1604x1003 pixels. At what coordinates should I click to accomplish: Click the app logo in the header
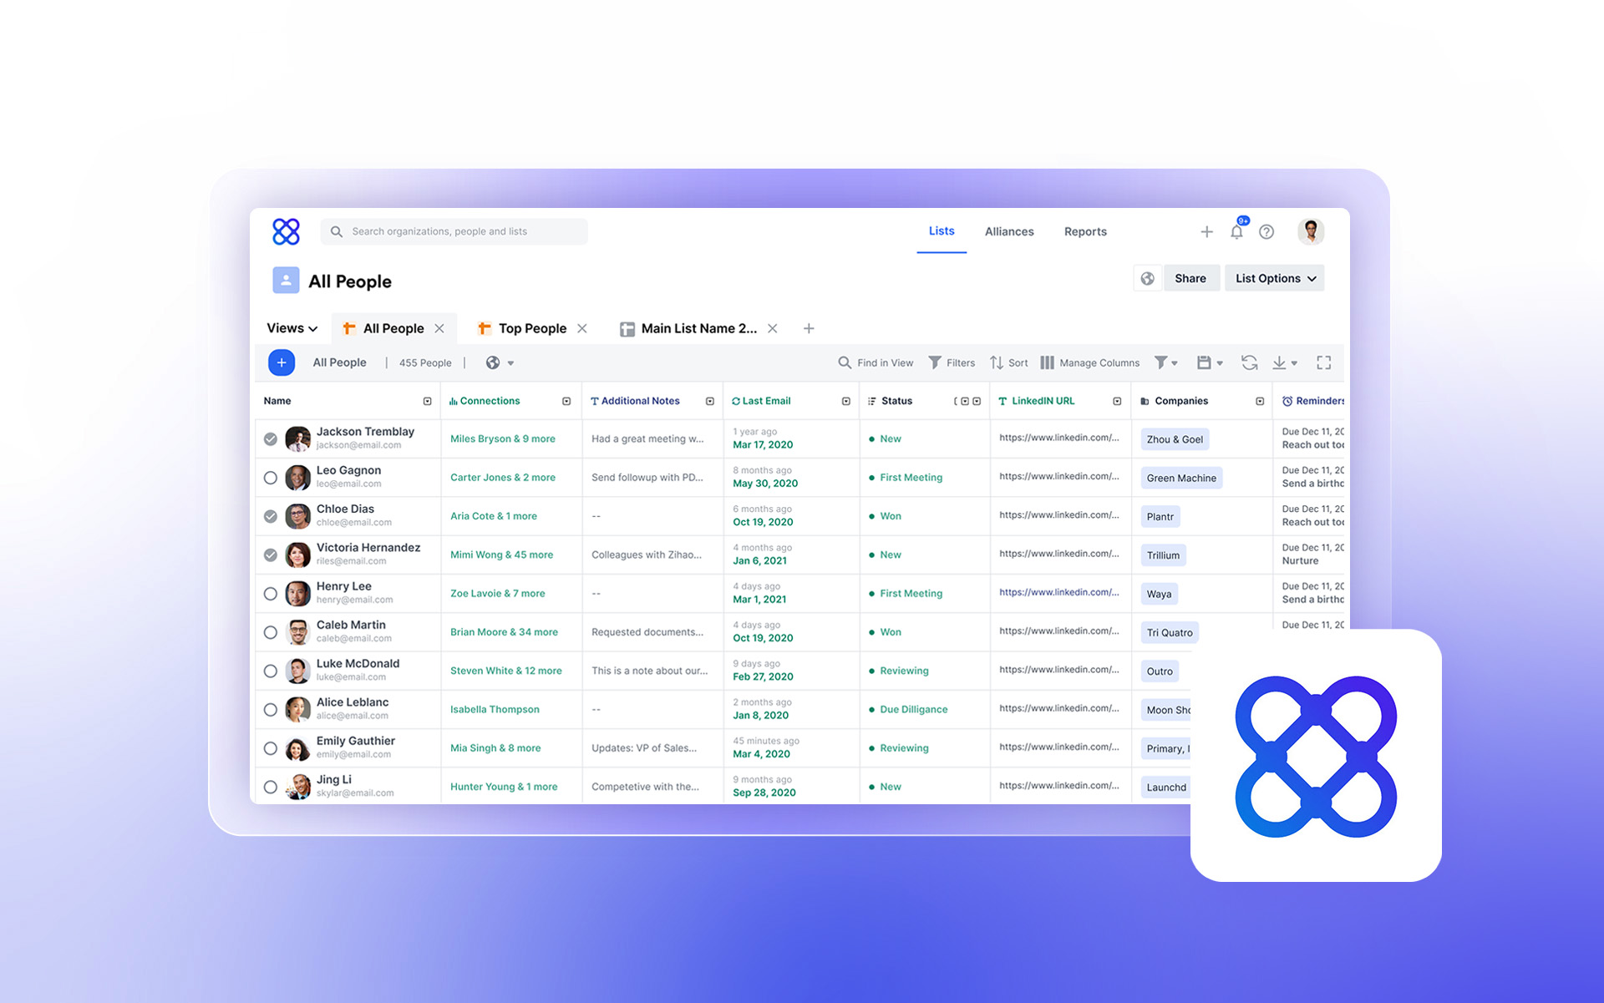286,231
